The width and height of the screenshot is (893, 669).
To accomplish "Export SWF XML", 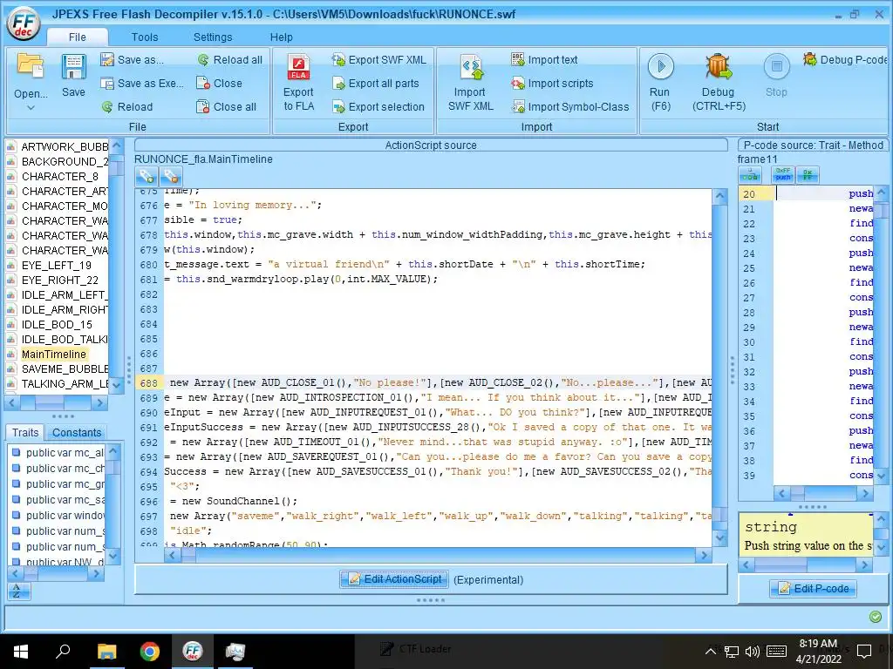I will coord(378,60).
